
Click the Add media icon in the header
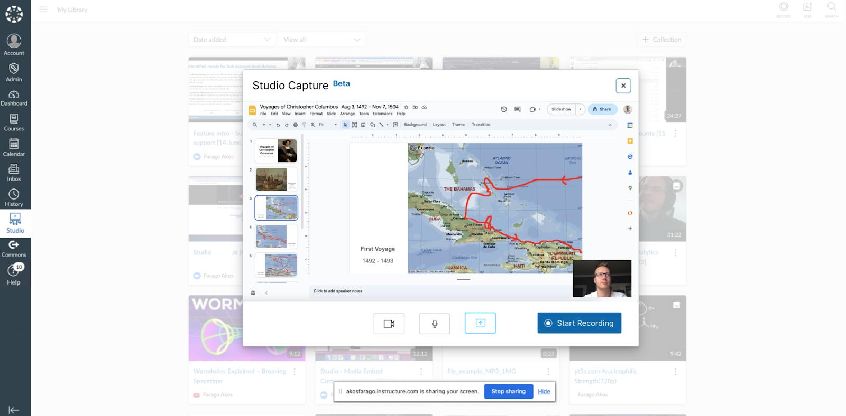807,10
